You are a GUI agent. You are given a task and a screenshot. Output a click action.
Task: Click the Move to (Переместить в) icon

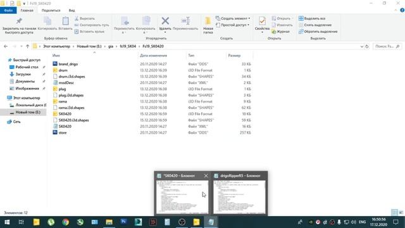[124, 21]
